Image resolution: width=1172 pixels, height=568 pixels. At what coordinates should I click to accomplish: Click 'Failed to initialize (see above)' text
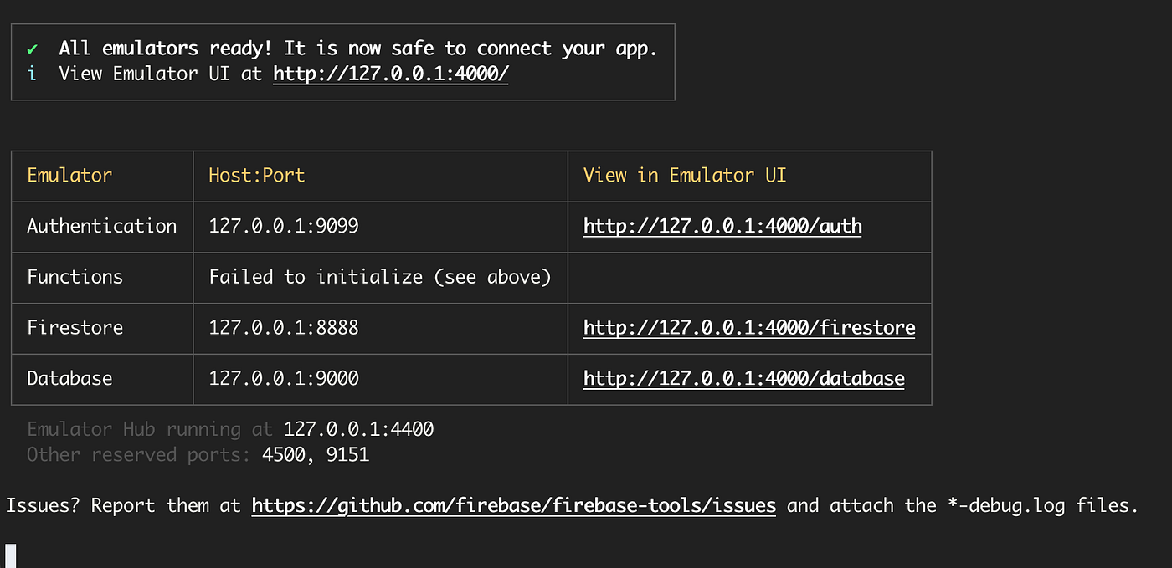(380, 277)
